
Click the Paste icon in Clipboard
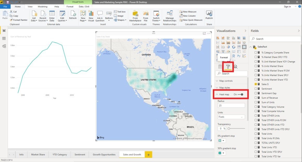pos(5,14)
